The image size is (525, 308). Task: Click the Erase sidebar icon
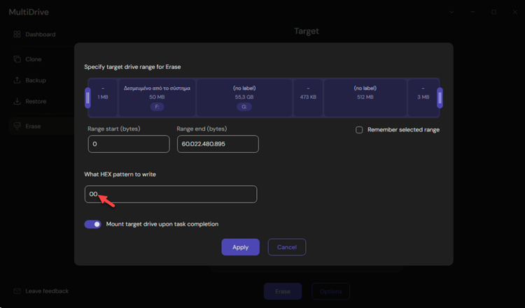(x=17, y=126)
